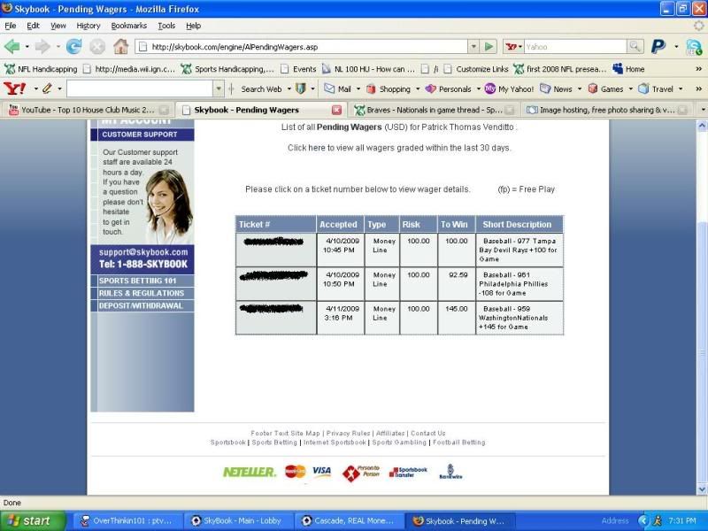Screen dimensions: 708x531
Task: Click the support@skybook.com email link
Action: [143, 252]
